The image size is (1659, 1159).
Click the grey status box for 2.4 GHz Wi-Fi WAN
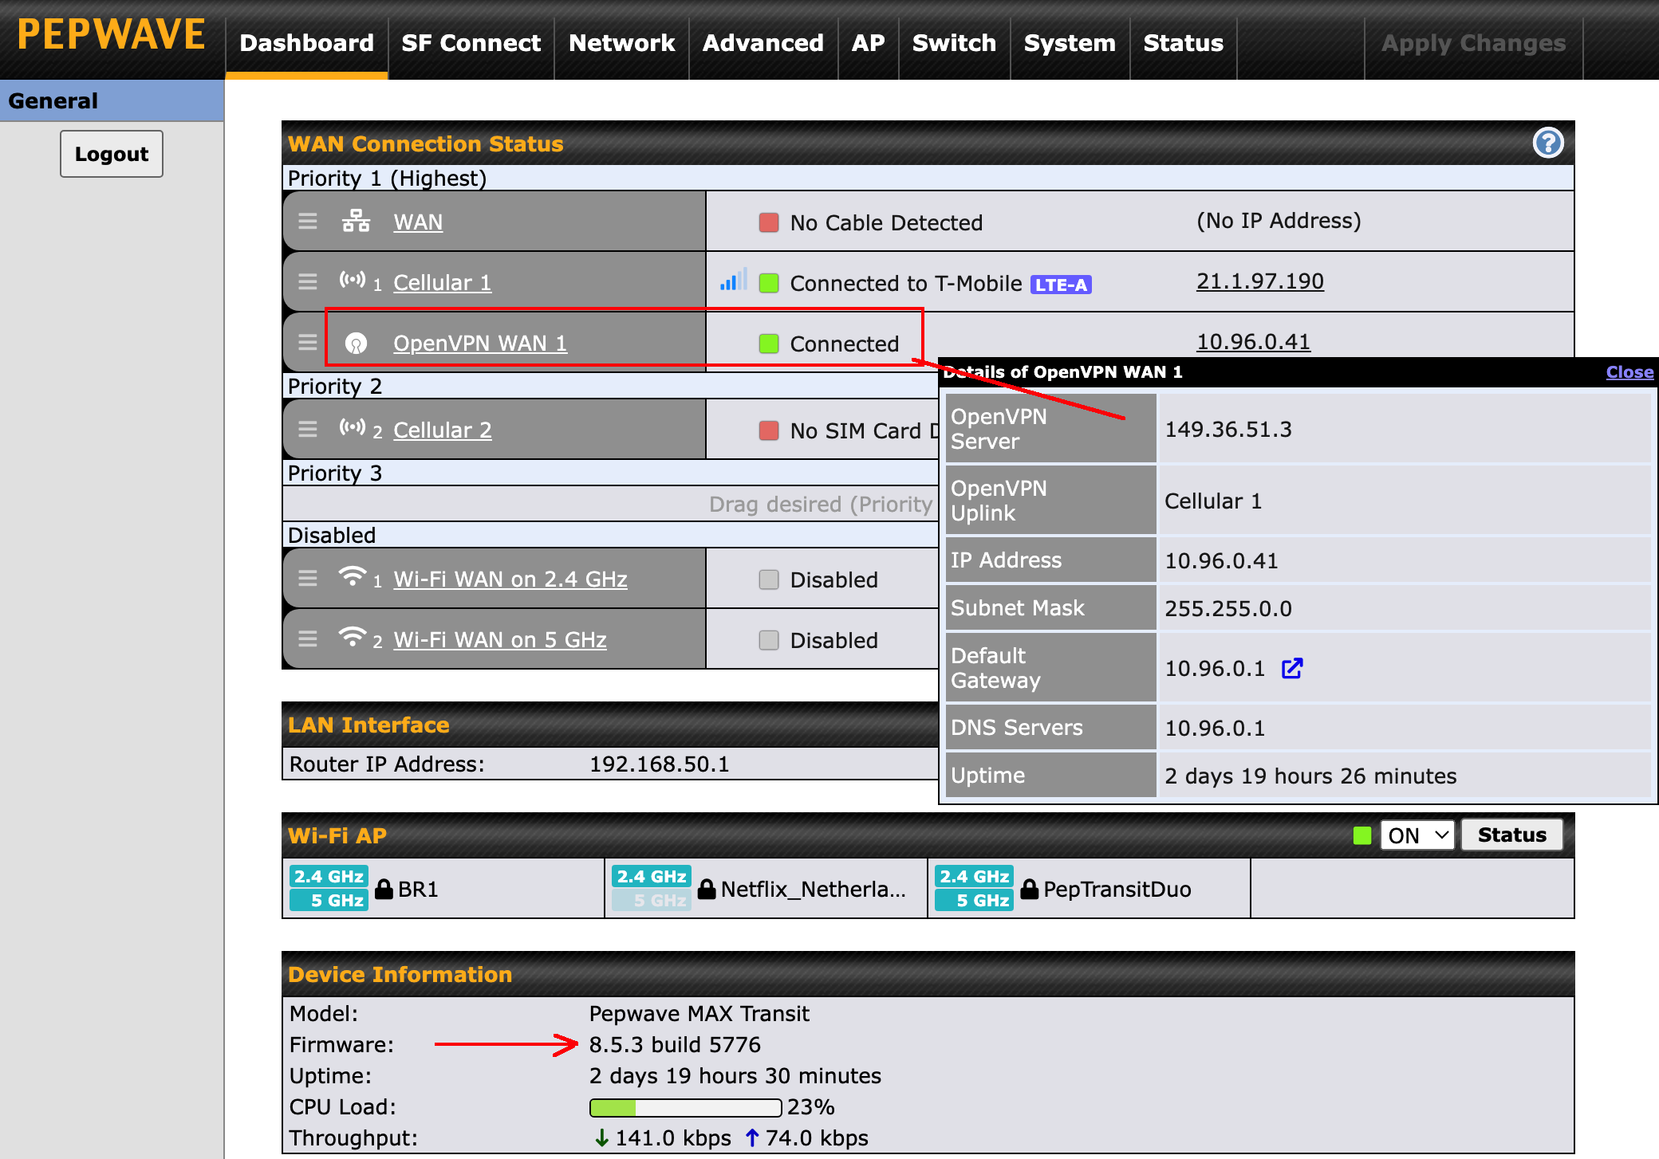769,579
